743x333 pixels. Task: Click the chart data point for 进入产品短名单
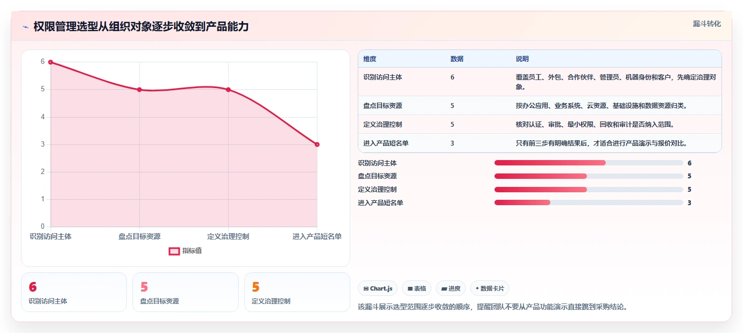(317, 144)
